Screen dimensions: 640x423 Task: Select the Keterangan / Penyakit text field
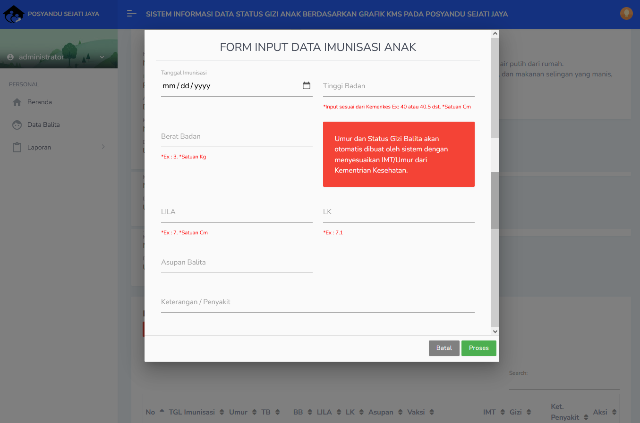(x=317, y=302)
